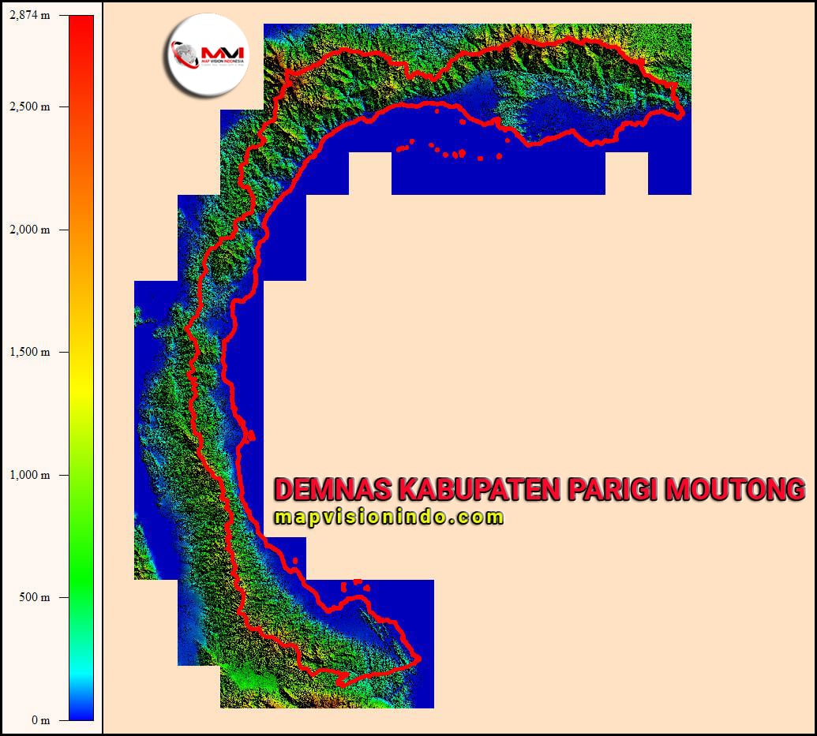
Task: Click the 0 m legend label
Action: pos(40,720)
